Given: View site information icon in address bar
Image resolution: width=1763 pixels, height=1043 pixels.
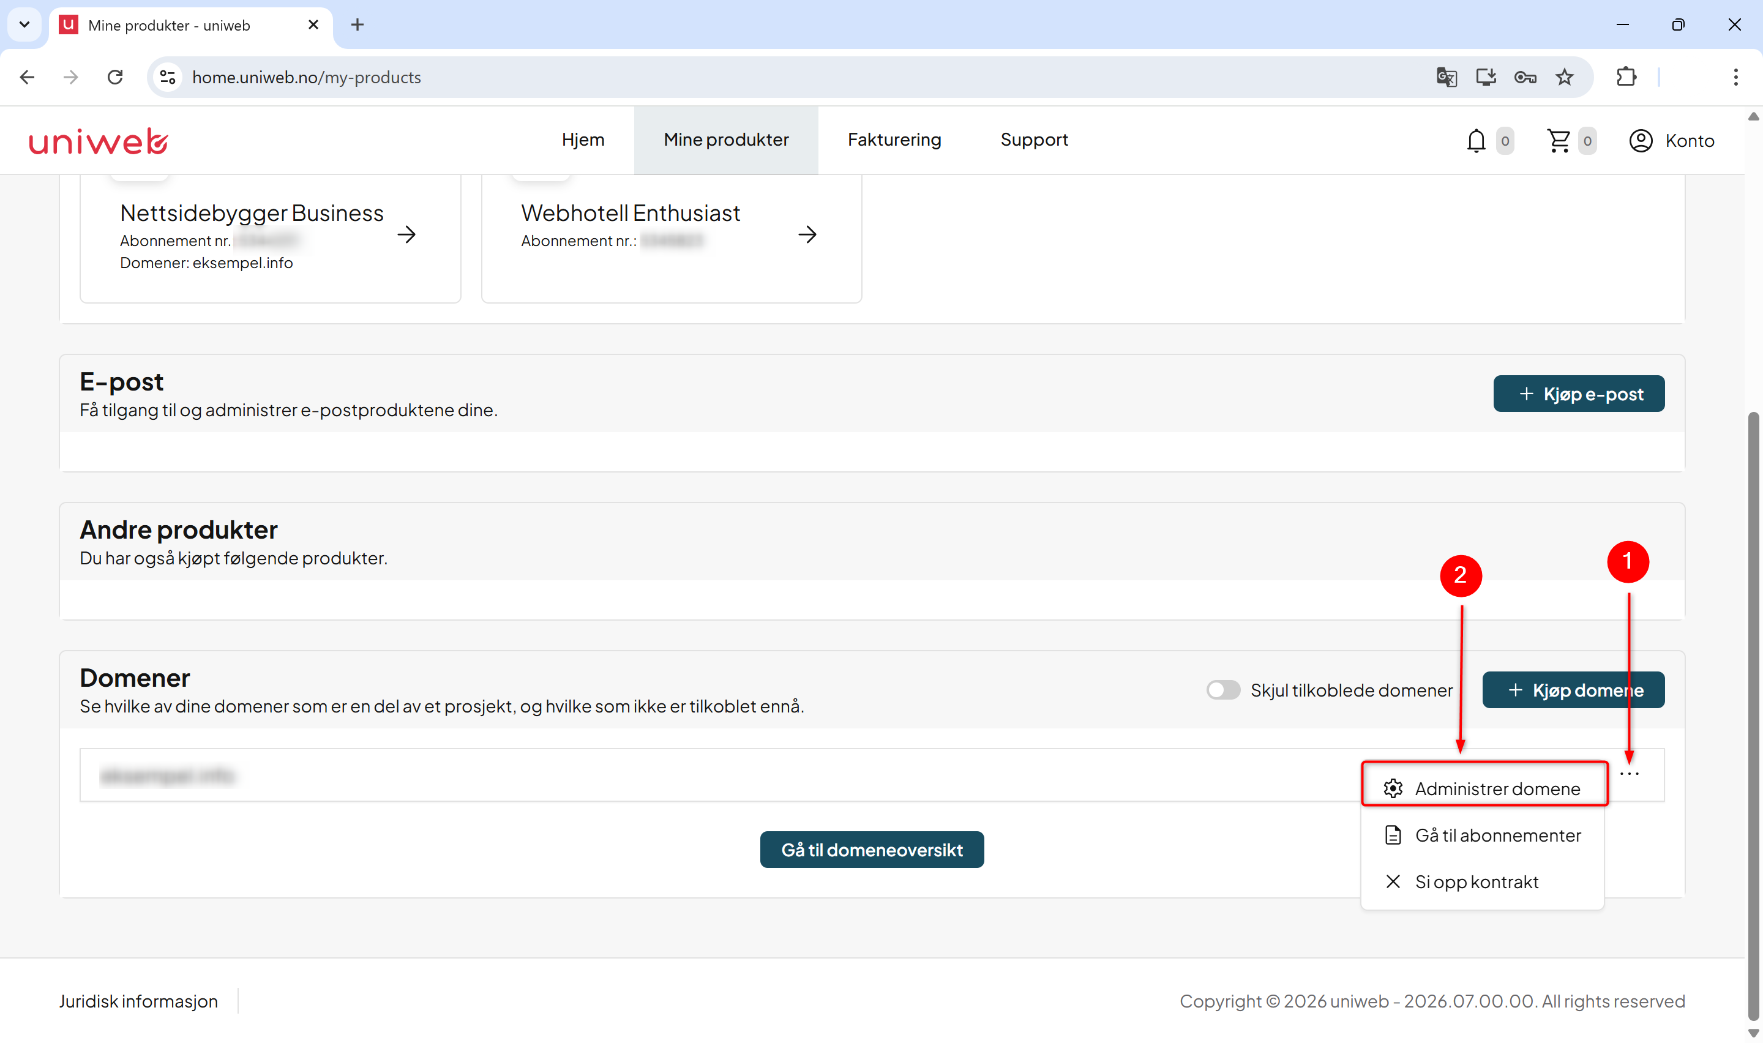Looking at the screenshot, I should [x=167, y=77].
